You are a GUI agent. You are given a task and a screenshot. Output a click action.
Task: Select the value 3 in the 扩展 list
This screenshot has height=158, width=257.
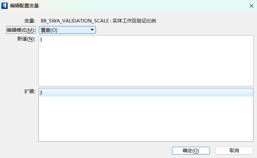click(146, 93)
